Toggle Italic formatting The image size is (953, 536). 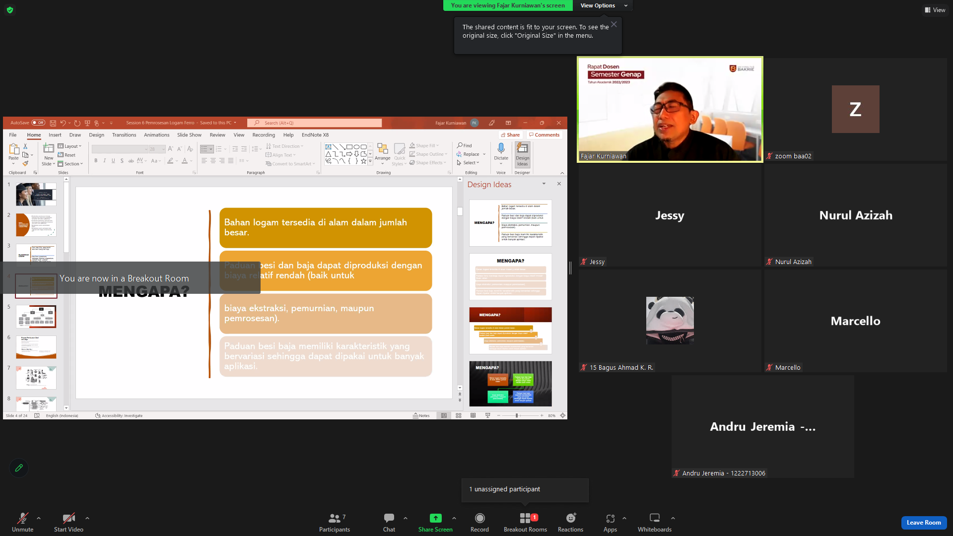click(105, 161)
